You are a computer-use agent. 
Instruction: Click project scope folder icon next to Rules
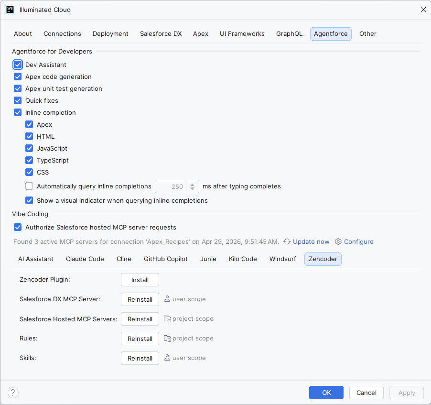click(167, 338)
